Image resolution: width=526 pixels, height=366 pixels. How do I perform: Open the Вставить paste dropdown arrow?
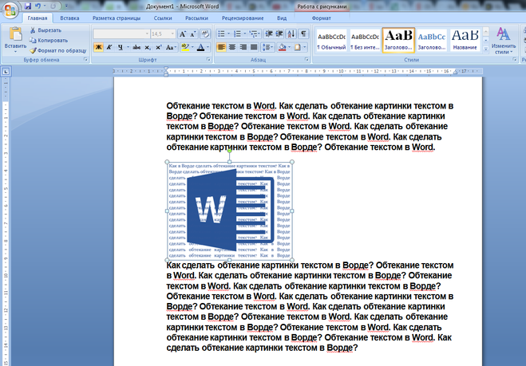click(15, 52)
